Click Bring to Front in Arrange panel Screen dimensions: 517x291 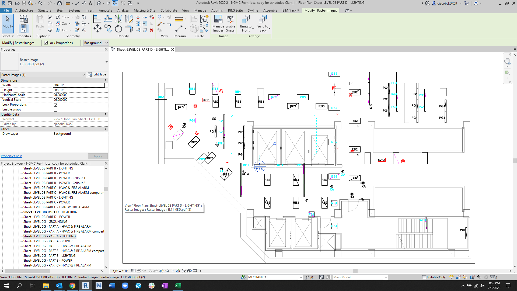point(246,24)
